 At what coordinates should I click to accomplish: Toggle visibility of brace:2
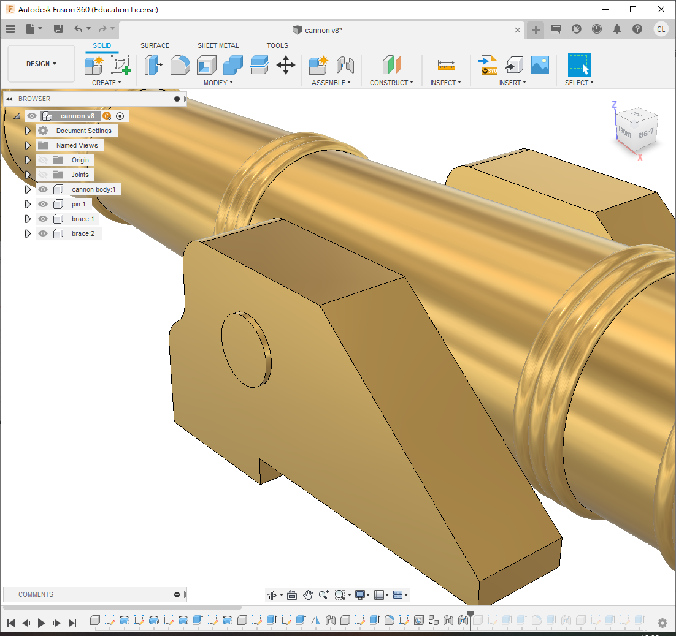click(43, 233)
